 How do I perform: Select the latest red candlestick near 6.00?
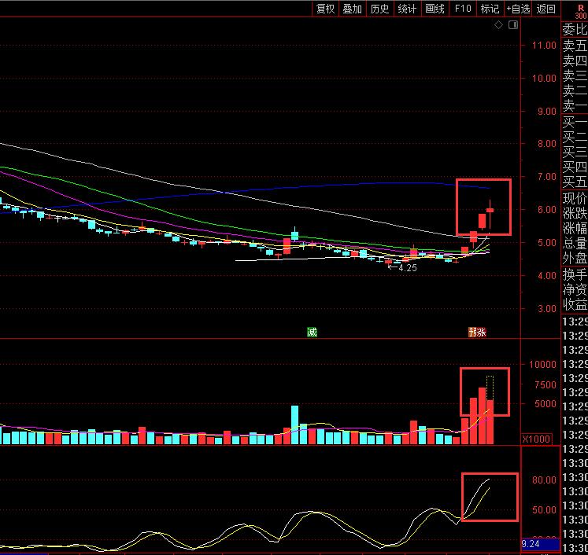(490, 210)
